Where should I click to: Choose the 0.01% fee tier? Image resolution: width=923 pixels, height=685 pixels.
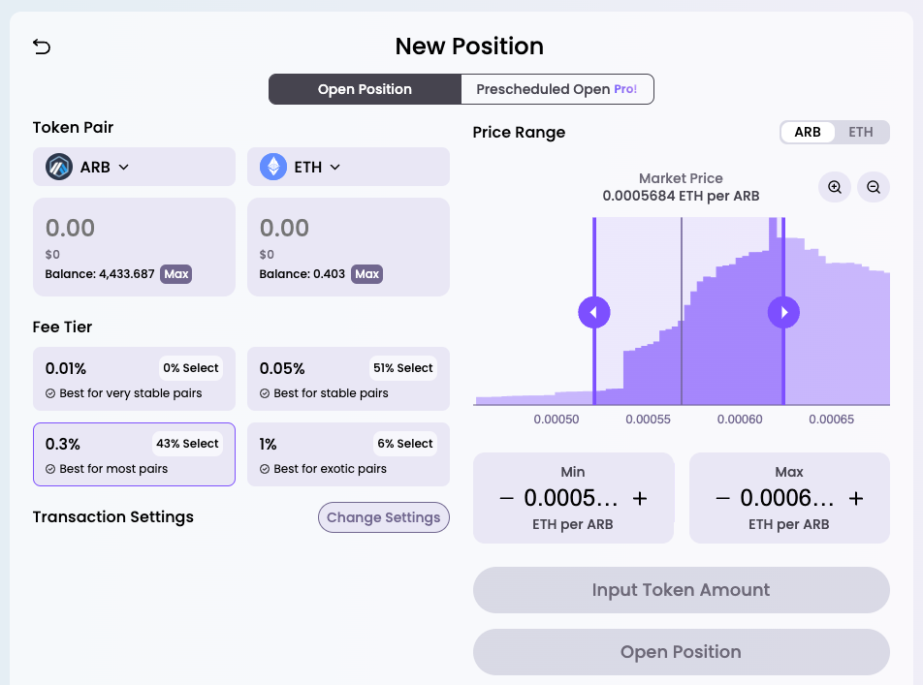(134, 379)
